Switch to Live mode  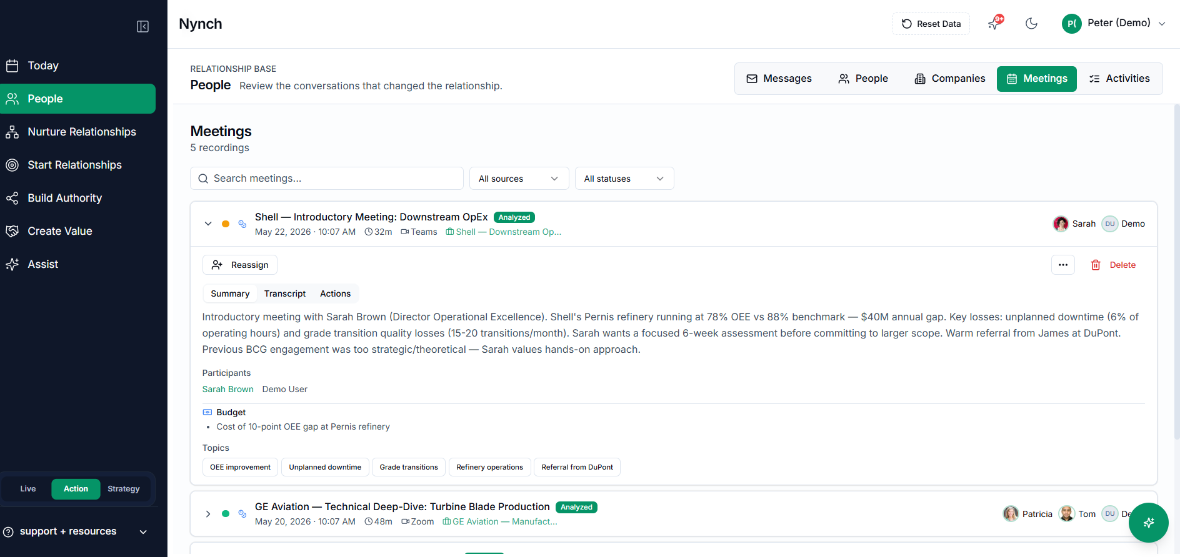tap(28, 489)
